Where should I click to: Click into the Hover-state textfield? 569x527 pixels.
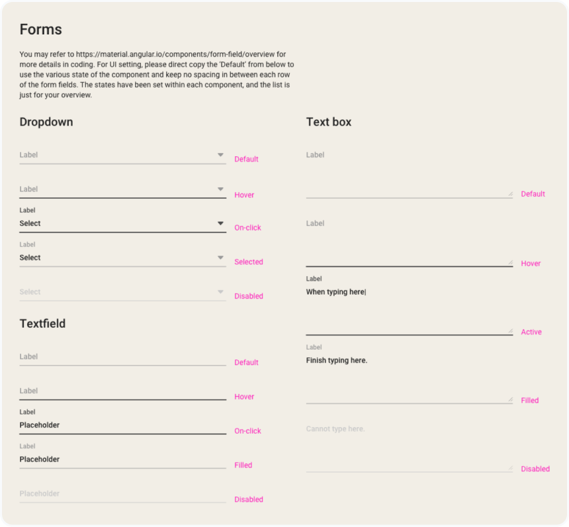click(122, 391)
